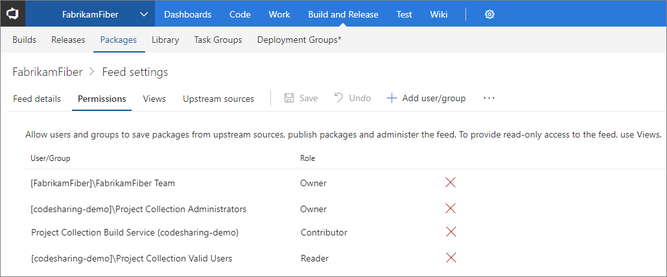Open the Wiki hub
Viewport: 667px width, 277px height.
[439, 14]
